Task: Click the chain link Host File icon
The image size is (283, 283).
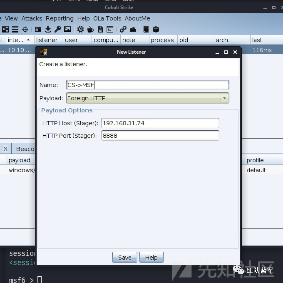Action: coord(123,29)
